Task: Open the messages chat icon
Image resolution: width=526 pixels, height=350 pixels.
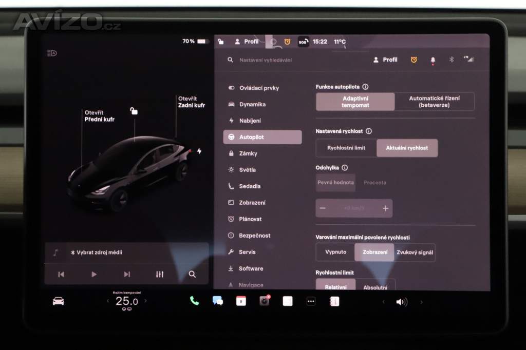Action: point(218,301)
